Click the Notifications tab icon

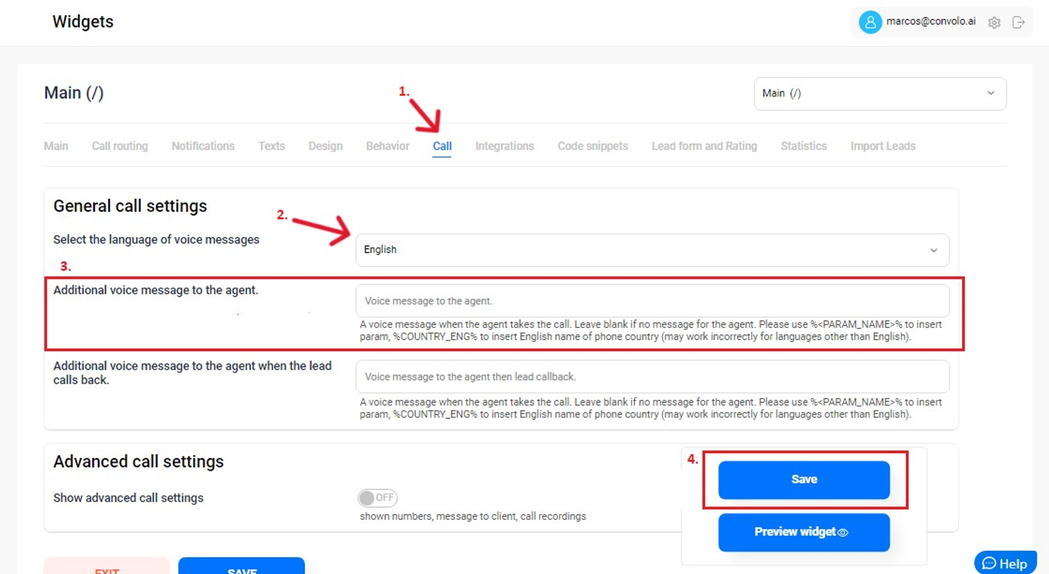click(203, 146)
